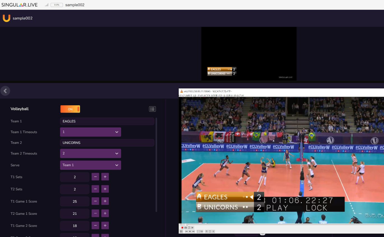Click the Team 1 name field EAGLES
Screen dimensions: 384x237
[107, 121]
